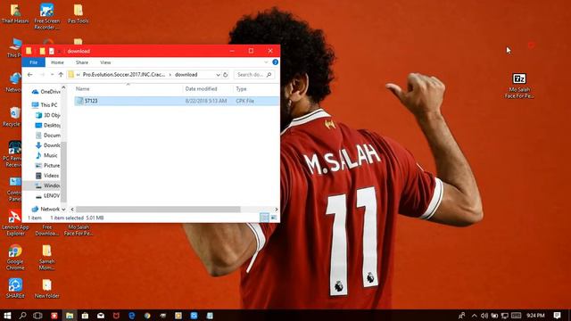Click the navigation pane scroll-up arrow

pyautogui.click(x=63, y=87)
